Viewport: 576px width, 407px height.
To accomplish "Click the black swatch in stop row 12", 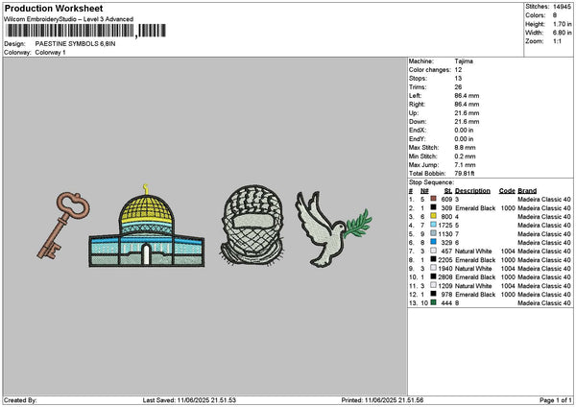I will pos(434,294).
